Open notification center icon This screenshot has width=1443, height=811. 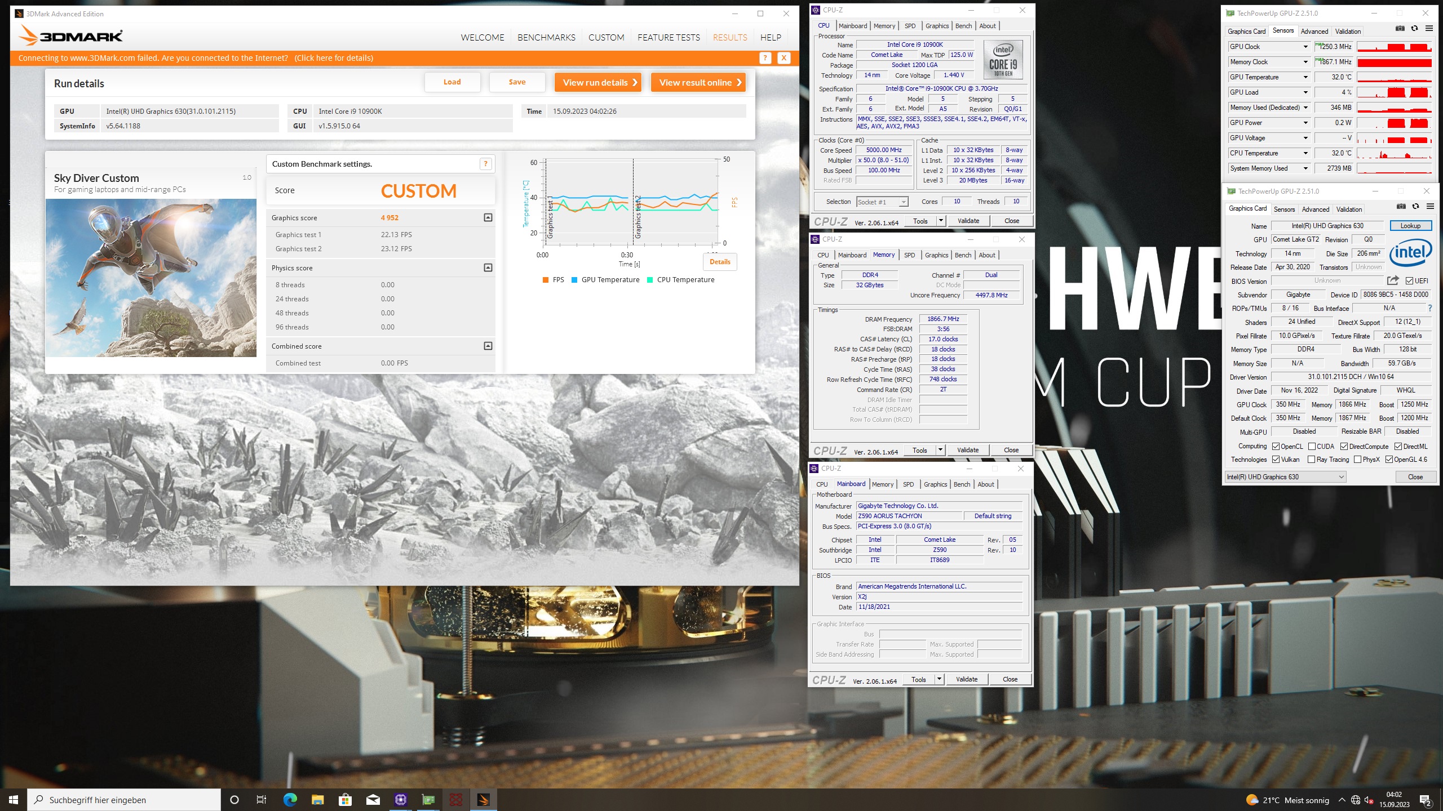click(1426, 800)
